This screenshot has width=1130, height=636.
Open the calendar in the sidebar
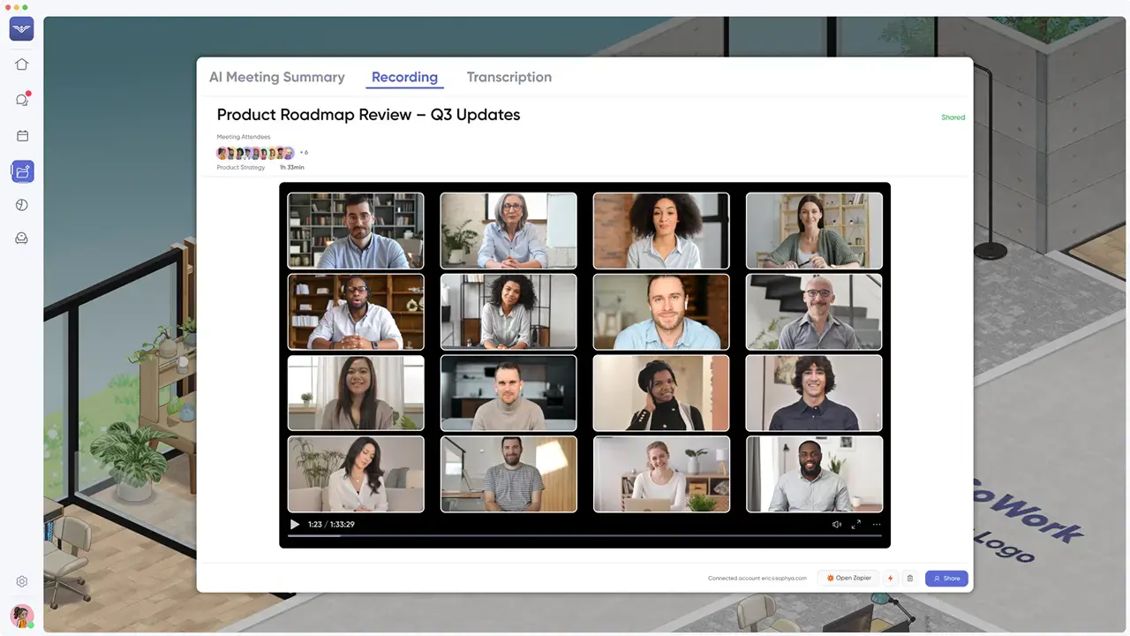(22, 136)
